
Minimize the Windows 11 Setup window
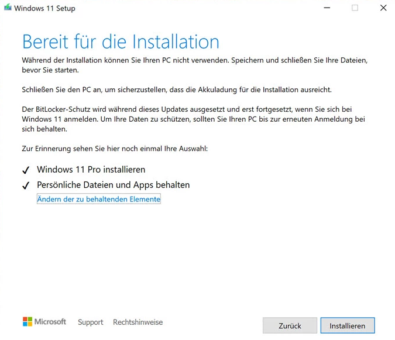326,8
